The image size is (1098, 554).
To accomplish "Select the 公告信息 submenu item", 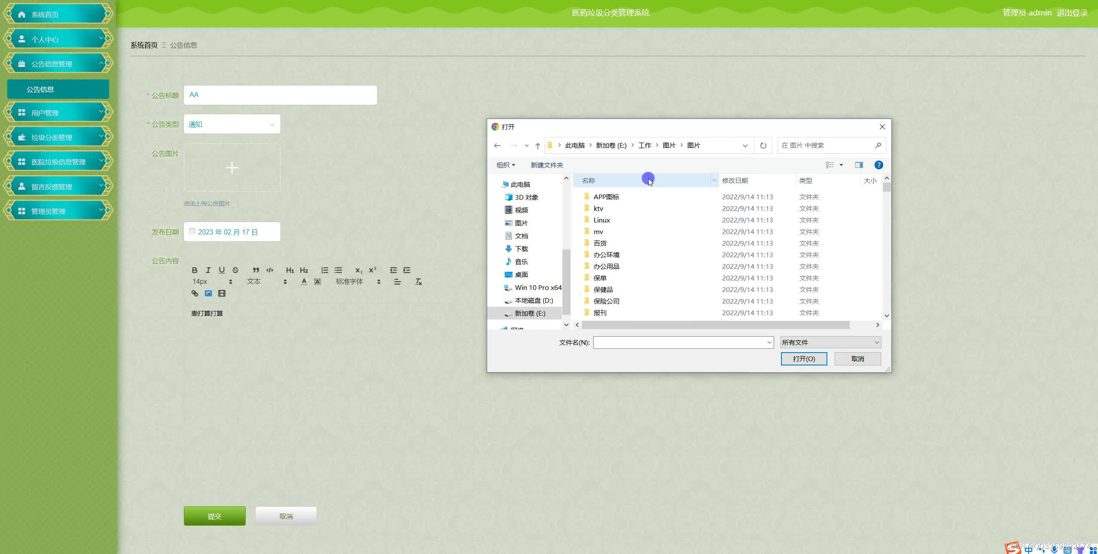I will [58, 89].
